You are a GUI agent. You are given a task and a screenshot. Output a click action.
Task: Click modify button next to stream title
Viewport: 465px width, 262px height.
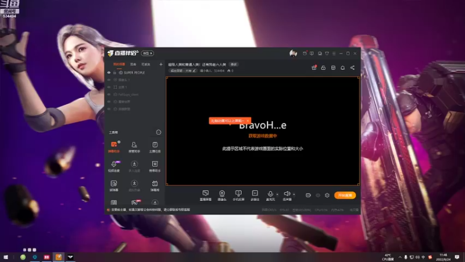pyautogui.click(x=234, y=65)
